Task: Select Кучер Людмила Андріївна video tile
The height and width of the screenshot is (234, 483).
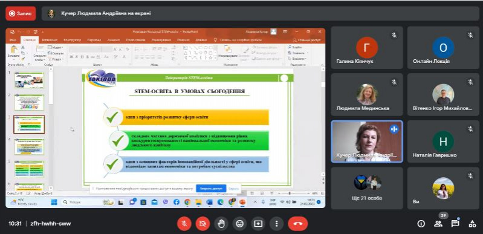Action: pyautogui.click(x=366, y=141)
